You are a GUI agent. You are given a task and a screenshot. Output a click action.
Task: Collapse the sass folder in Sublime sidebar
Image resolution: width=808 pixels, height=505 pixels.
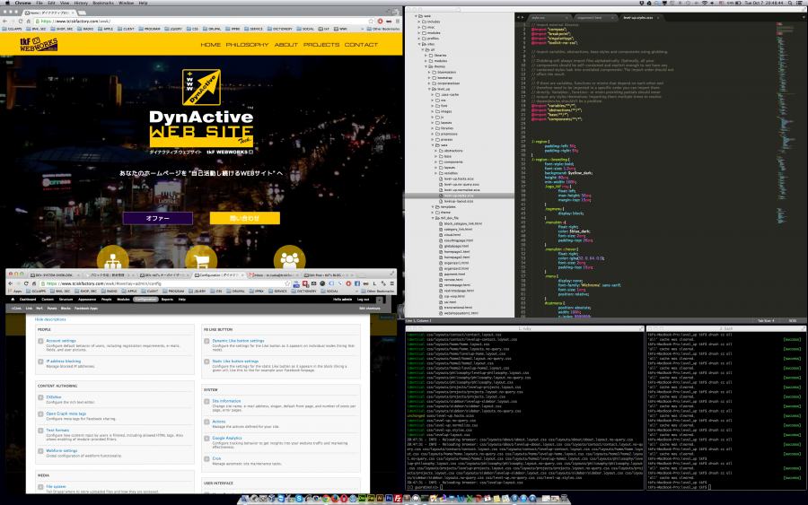tap(433, 145)
